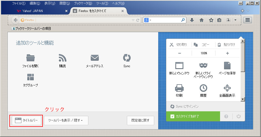Click the Home toolbar icon
Screen dimensions: 261x137
coord(202,20)
